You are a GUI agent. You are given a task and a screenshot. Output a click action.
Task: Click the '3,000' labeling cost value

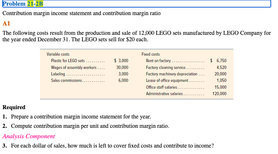coord(124,74)
